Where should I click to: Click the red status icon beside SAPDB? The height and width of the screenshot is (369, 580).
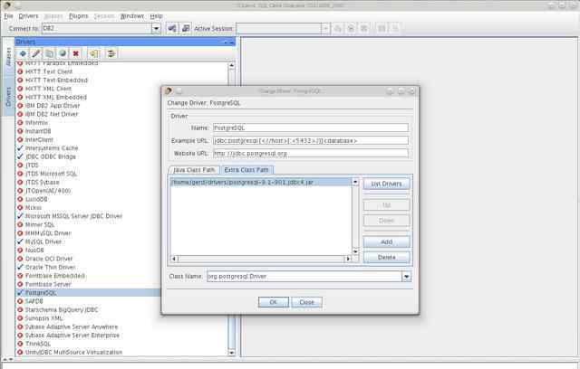coord(20,301)
